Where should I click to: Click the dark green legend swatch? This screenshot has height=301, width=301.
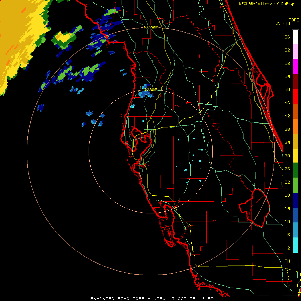(x=295, y=170)
